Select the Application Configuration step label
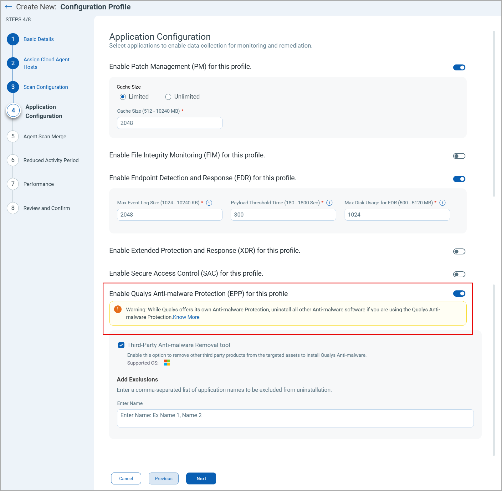502x491 pixels. tap(44, 111)
